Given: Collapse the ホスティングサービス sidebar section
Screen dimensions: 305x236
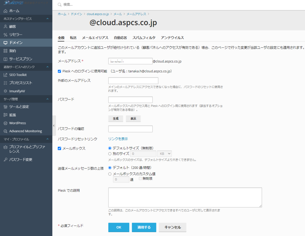Looking at the screenshot, I should tap(48, 19).
